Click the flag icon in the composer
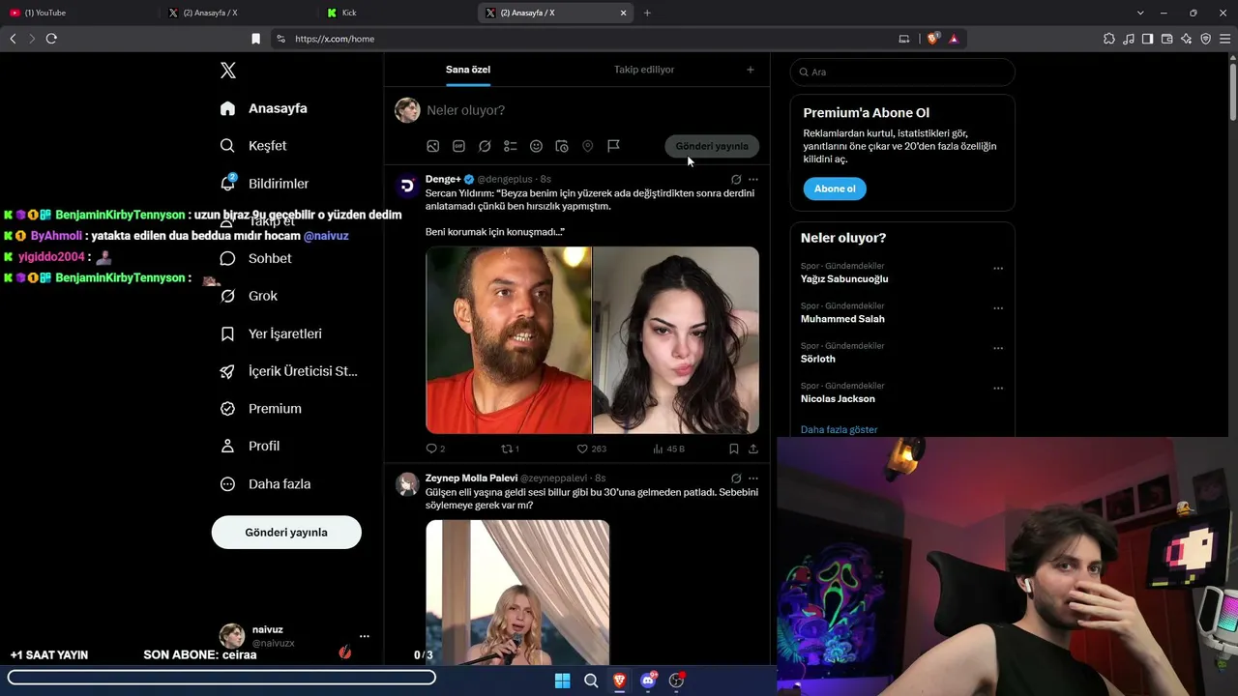 (613, 146)
